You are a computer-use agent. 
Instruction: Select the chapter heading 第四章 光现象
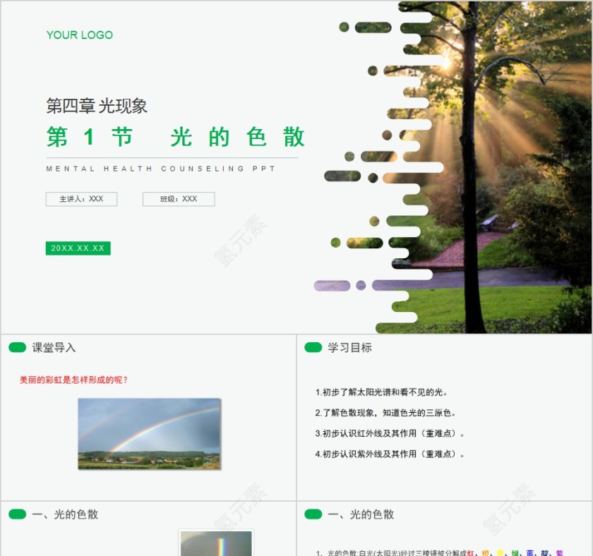pos(97,106)
